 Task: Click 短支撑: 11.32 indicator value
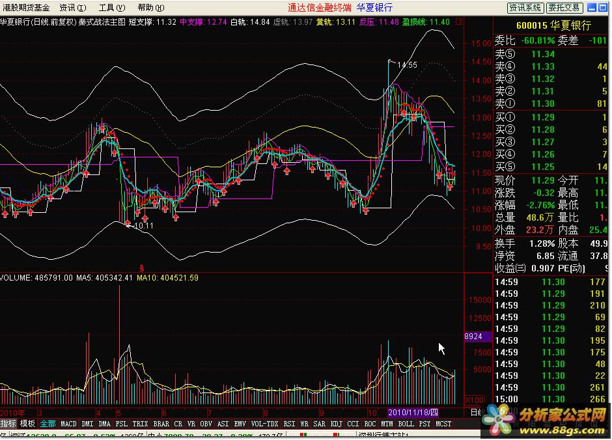click(x=152, y=22)
